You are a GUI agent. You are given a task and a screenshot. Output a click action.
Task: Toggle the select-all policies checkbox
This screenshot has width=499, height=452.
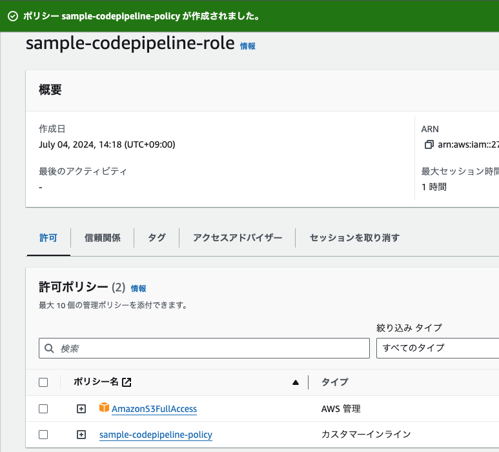[x=43, y=382]
